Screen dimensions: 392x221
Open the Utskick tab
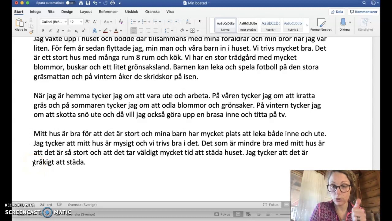(131, 12)
